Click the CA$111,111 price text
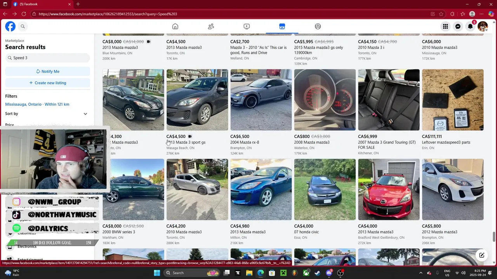Viewport: 497px width, 279px height. point(432,136)
